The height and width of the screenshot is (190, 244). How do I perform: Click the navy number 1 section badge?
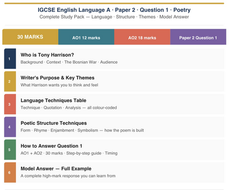(x=10, y=58)
